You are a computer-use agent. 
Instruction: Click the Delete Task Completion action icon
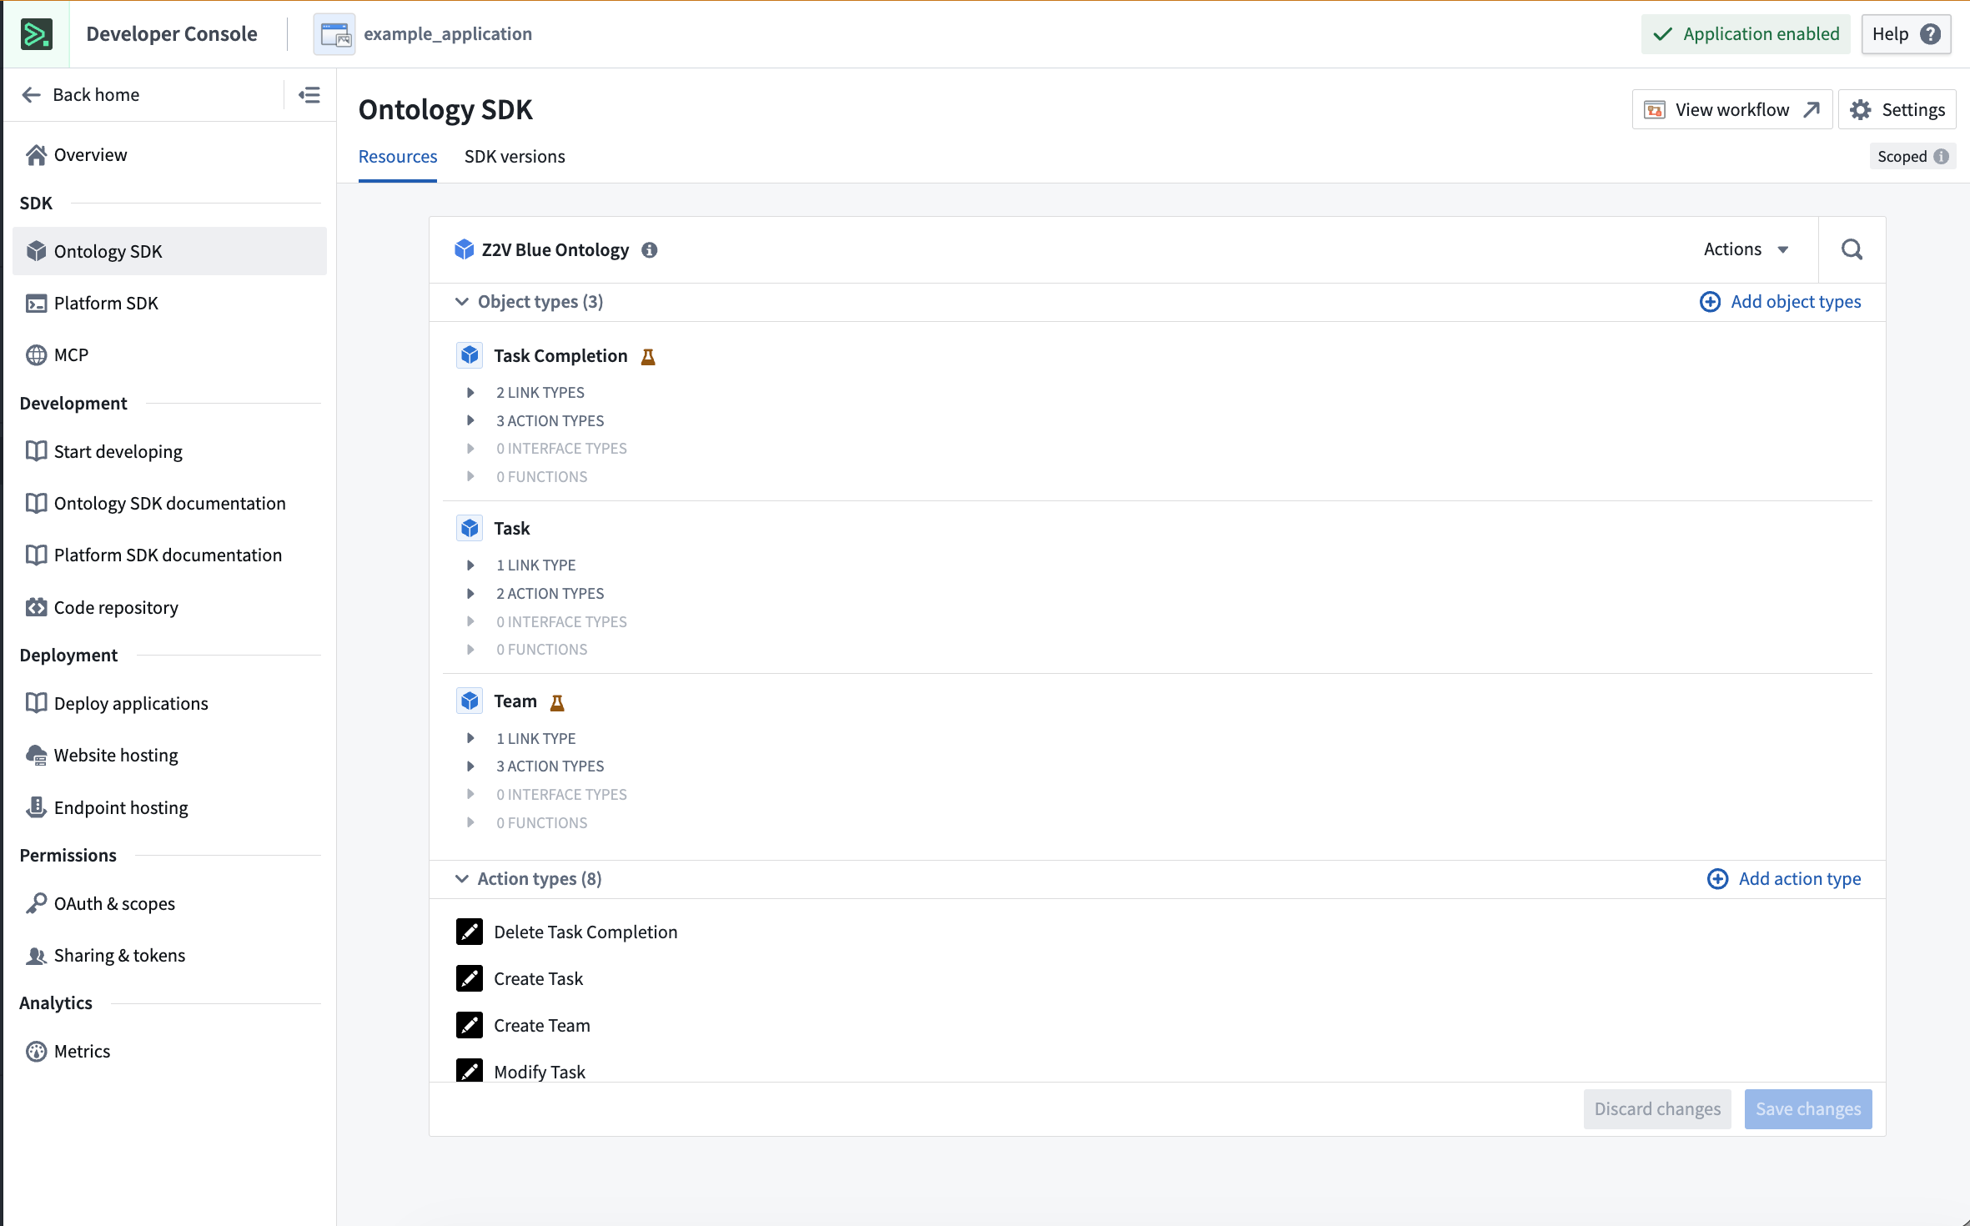click(470, 932)
